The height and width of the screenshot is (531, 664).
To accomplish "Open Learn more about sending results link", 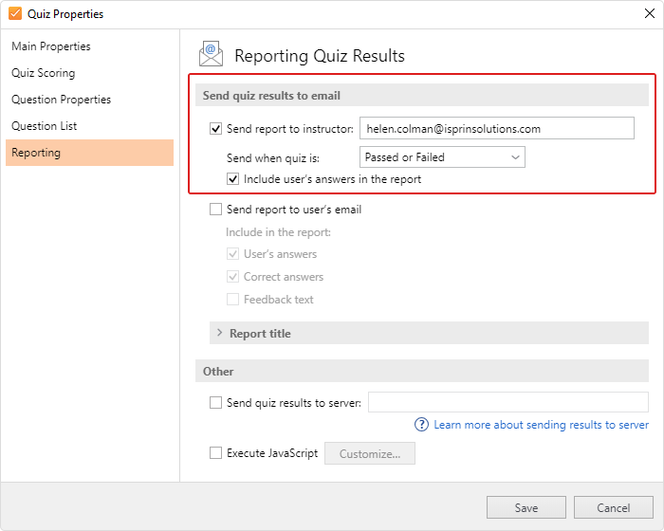I will tap(541, 425).
